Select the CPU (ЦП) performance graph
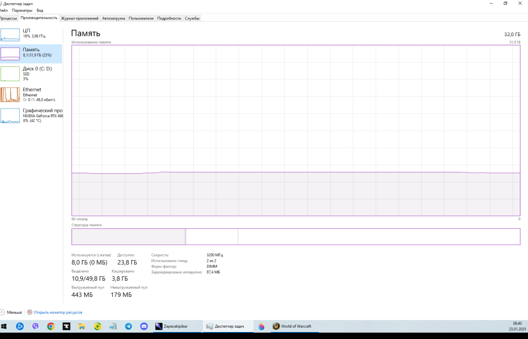This screenshot has height=339, width=528. click(31, 33)
